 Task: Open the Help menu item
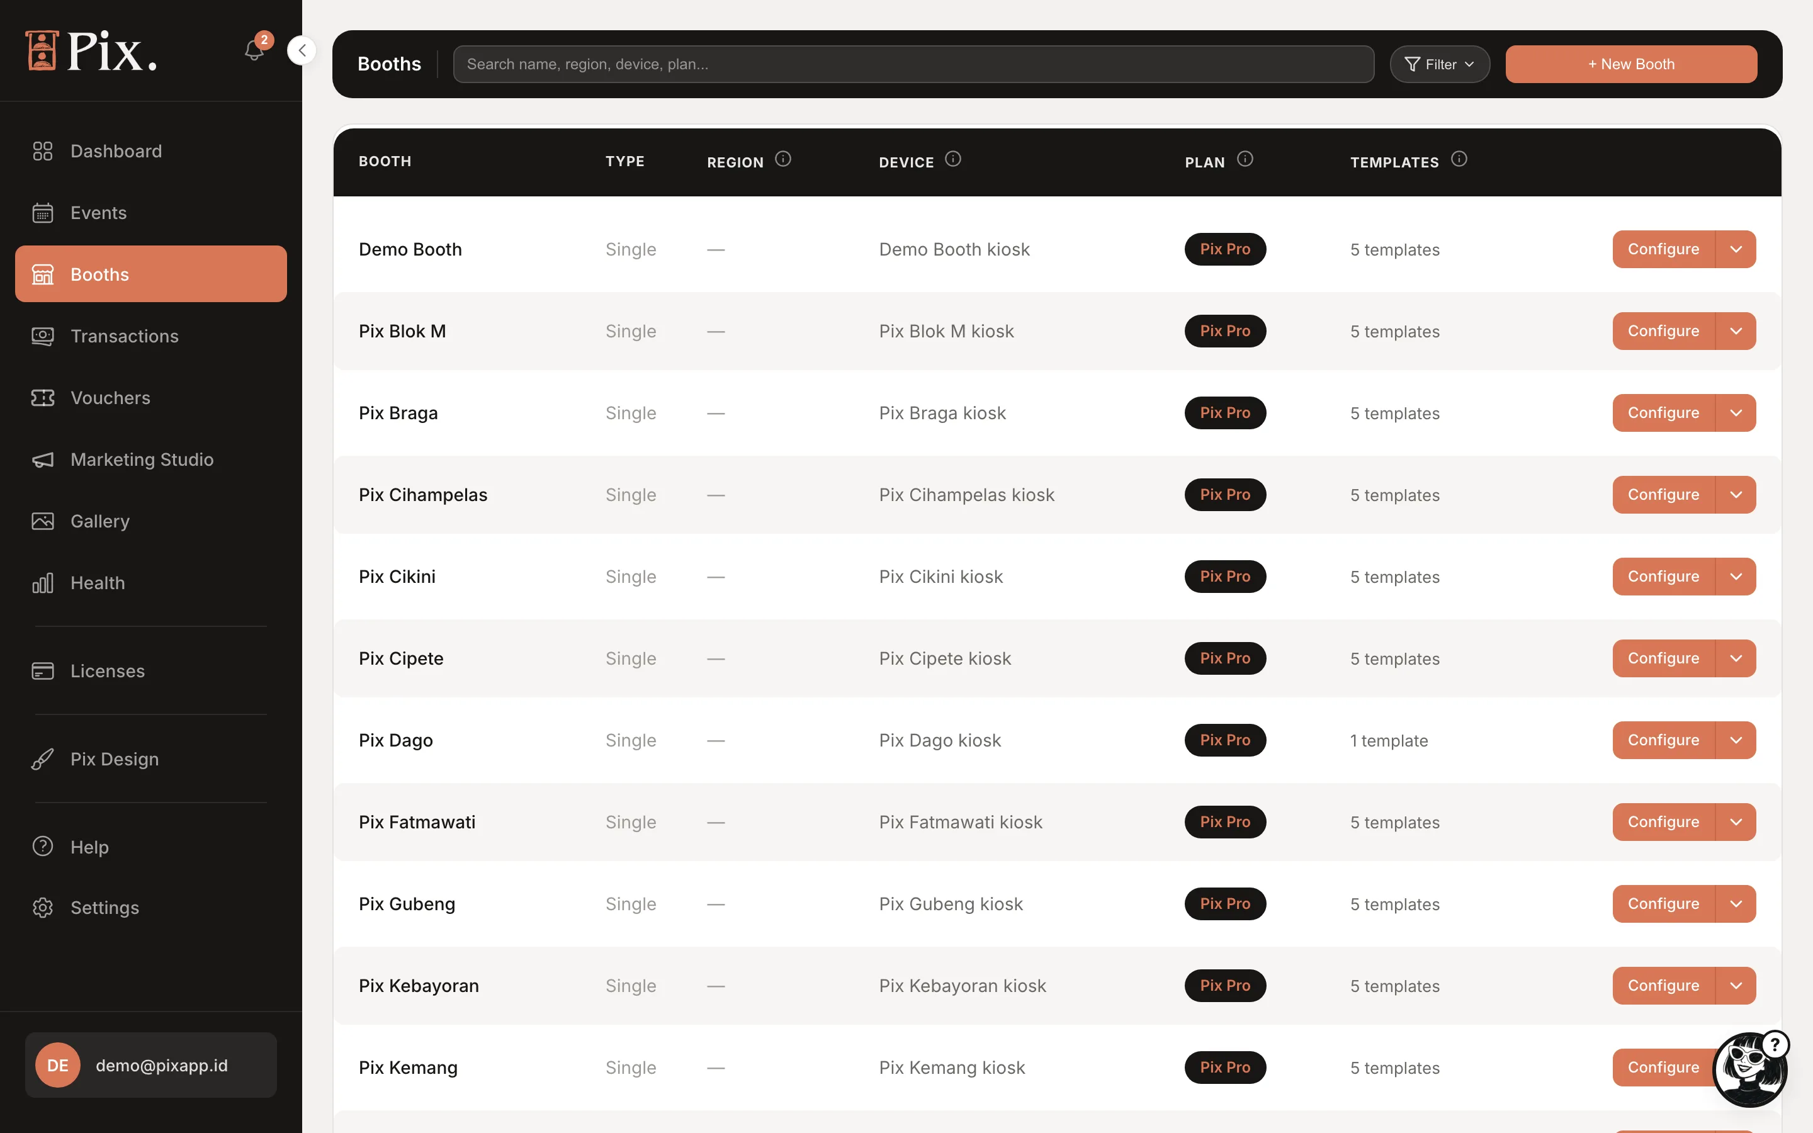[x=150, y=847]
